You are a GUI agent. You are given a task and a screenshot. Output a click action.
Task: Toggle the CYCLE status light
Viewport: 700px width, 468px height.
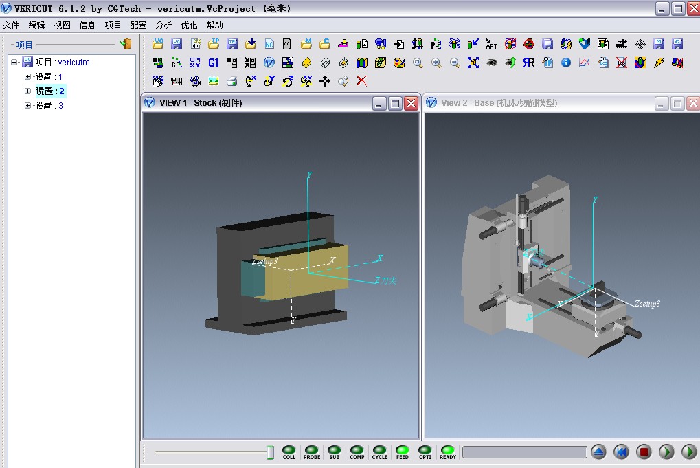(x=380, y=452)
